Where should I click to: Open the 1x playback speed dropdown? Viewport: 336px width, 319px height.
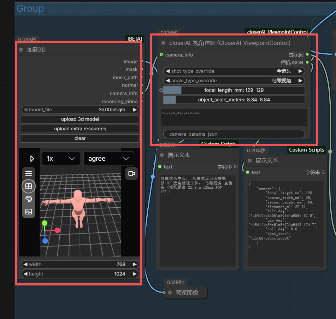coord(61,159)
